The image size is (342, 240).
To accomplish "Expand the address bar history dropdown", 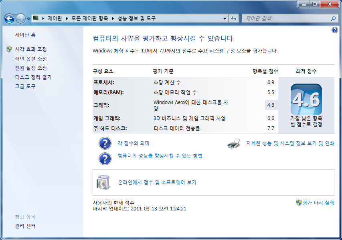I will [x=225, y=19].
